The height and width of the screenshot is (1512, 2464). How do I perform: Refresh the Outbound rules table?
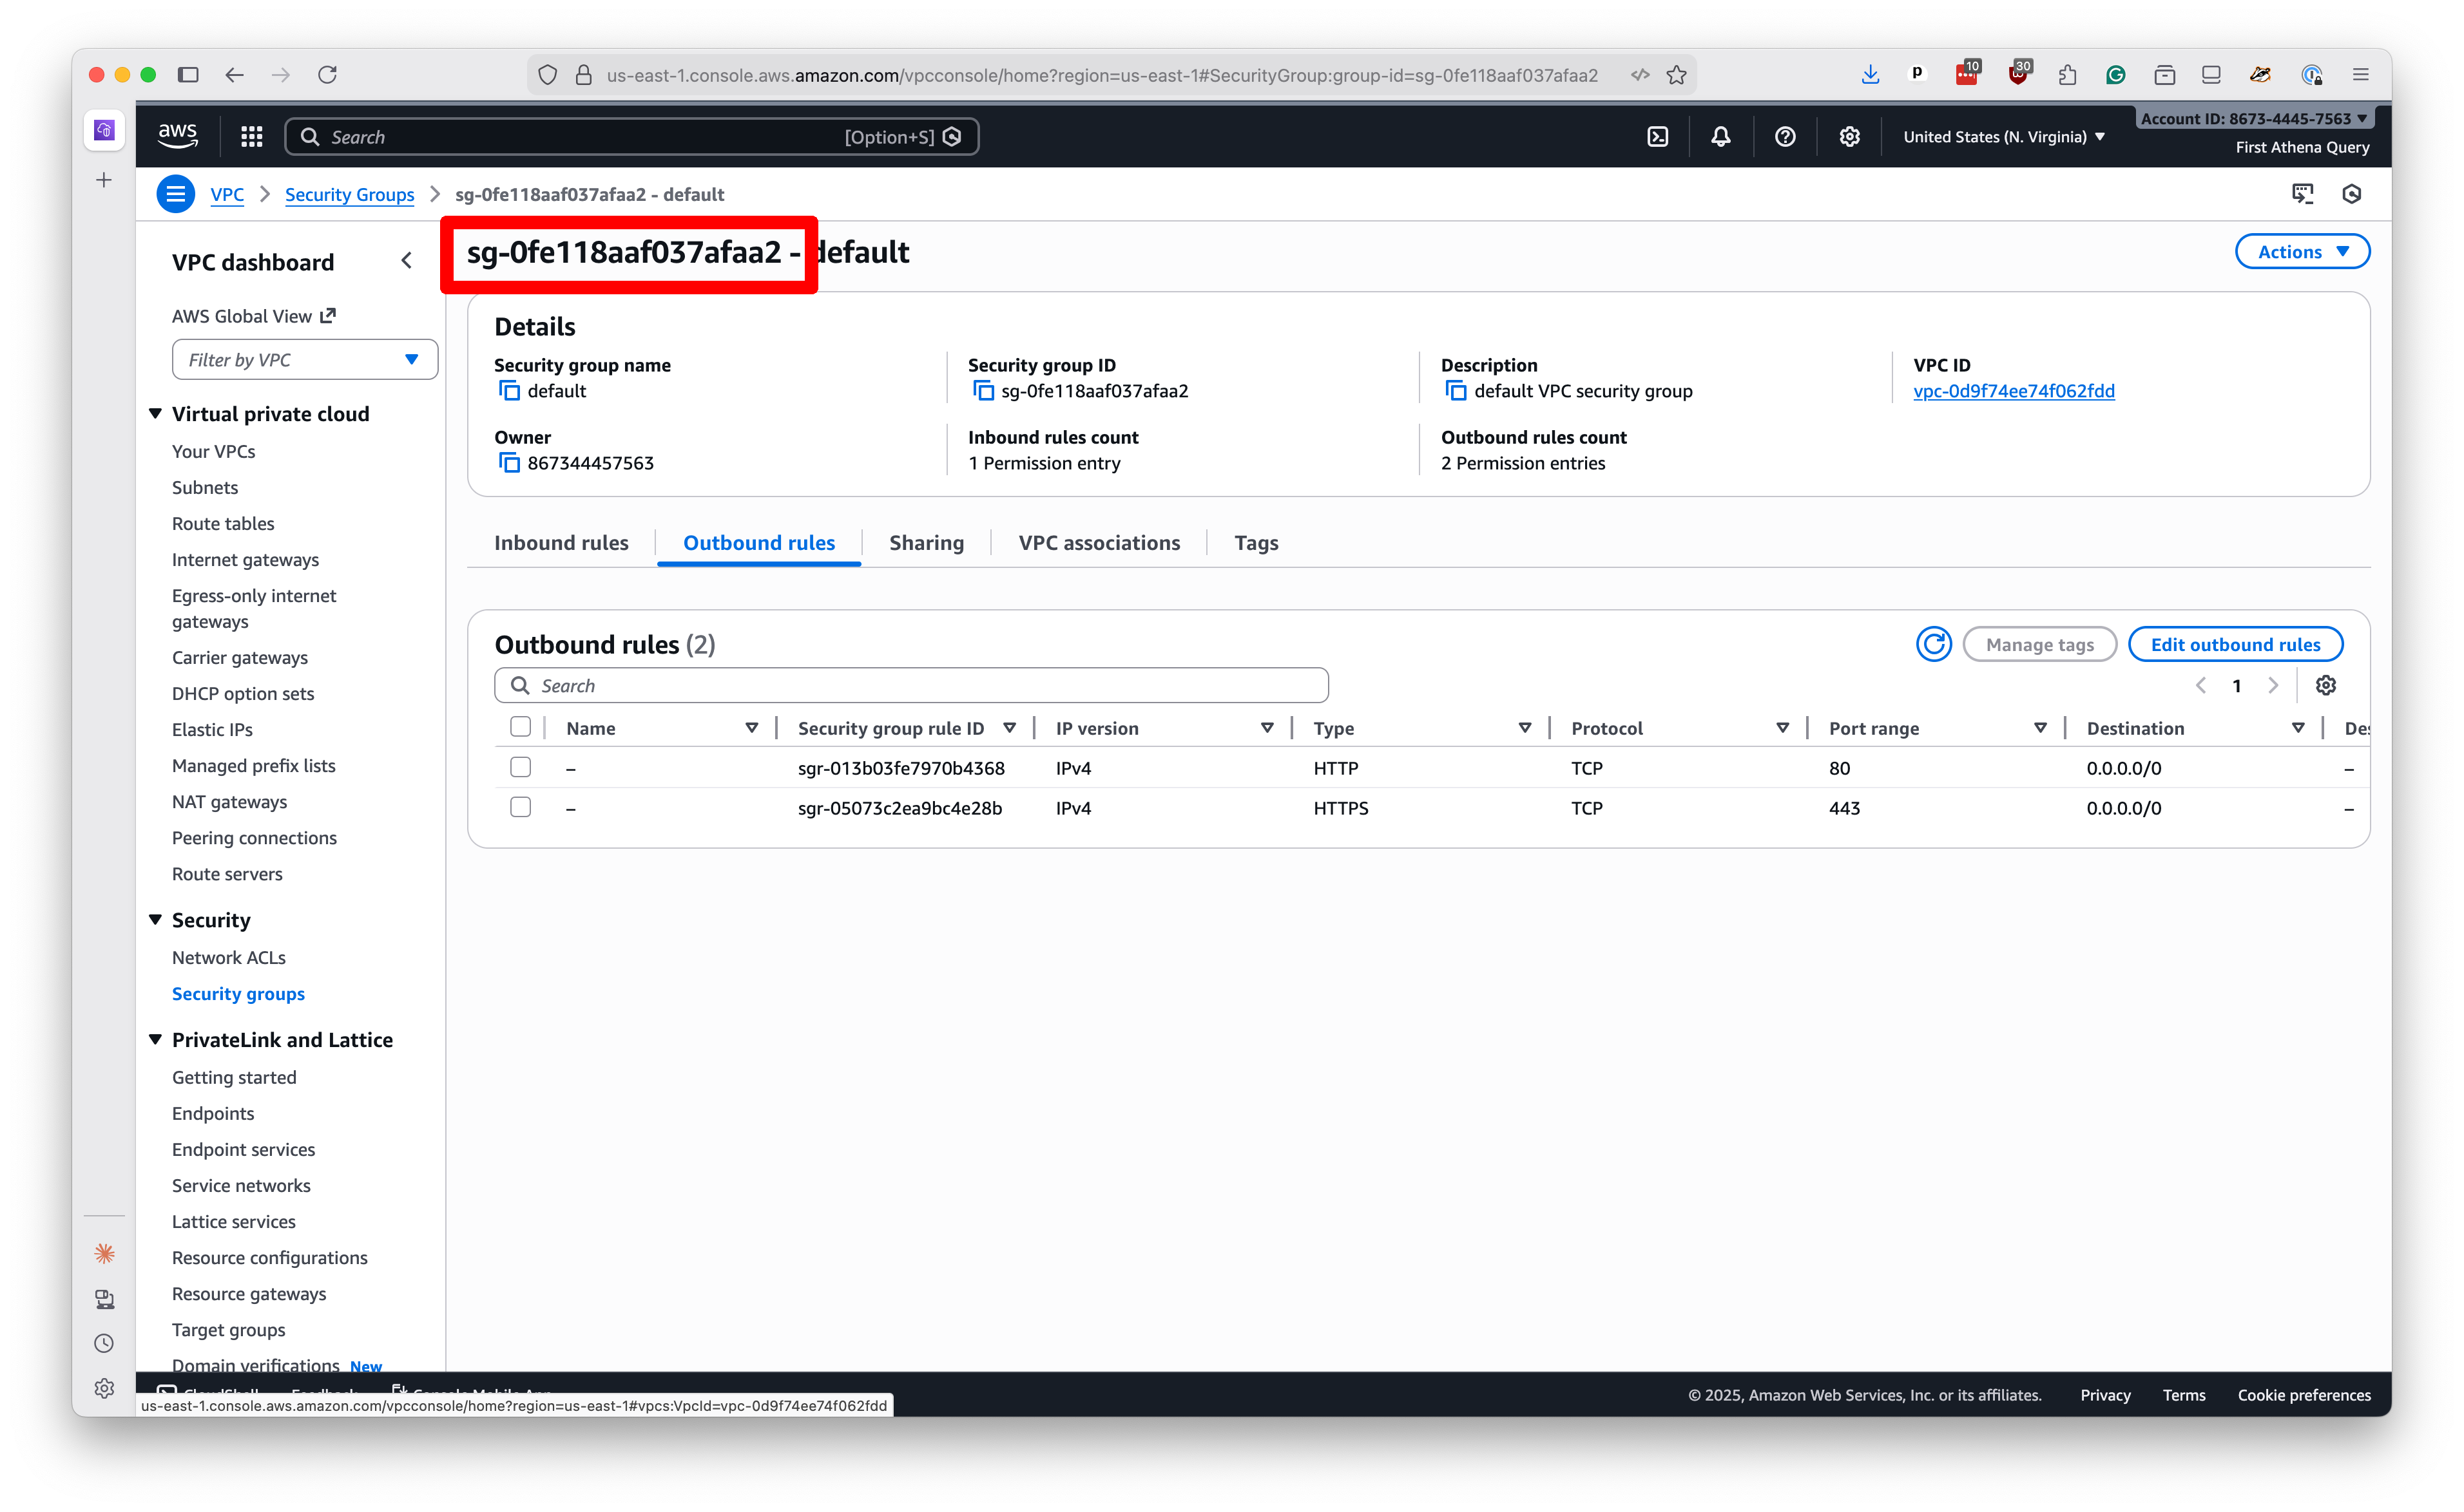[1934, 644]
